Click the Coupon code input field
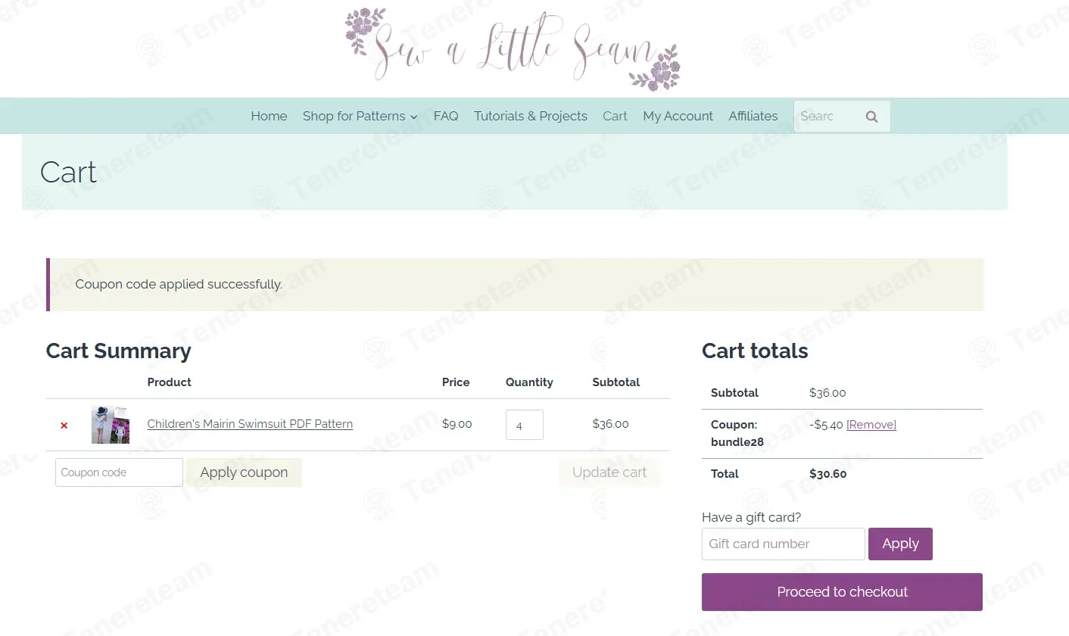This screenshot has width=1069, height=636. pyautogui.click(x=119, y=472)
